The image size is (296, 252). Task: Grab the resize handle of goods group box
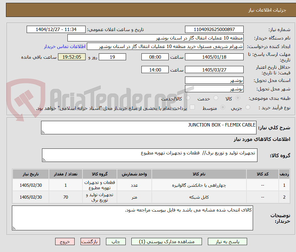click(x=44, y=160)
